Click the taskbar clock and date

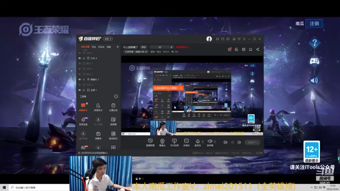(332, 188)
